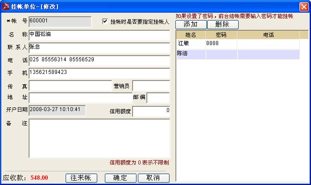Focus the 电话 phone number field

(99, 60)
